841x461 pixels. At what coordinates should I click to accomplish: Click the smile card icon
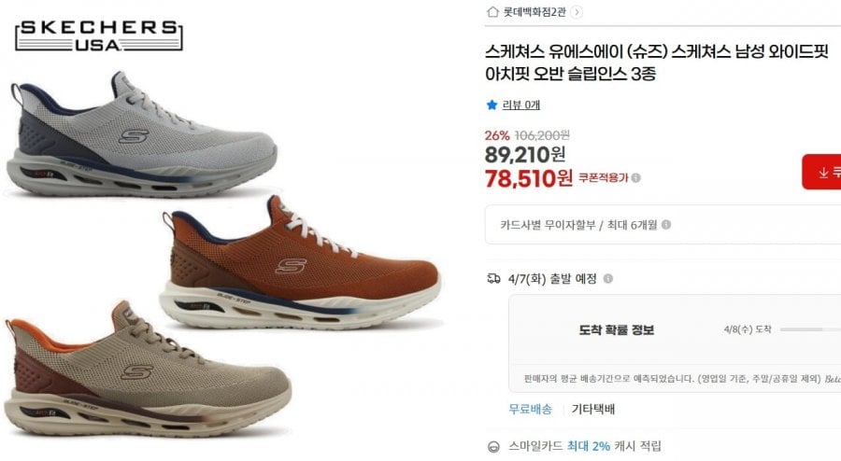coord(493,447)
